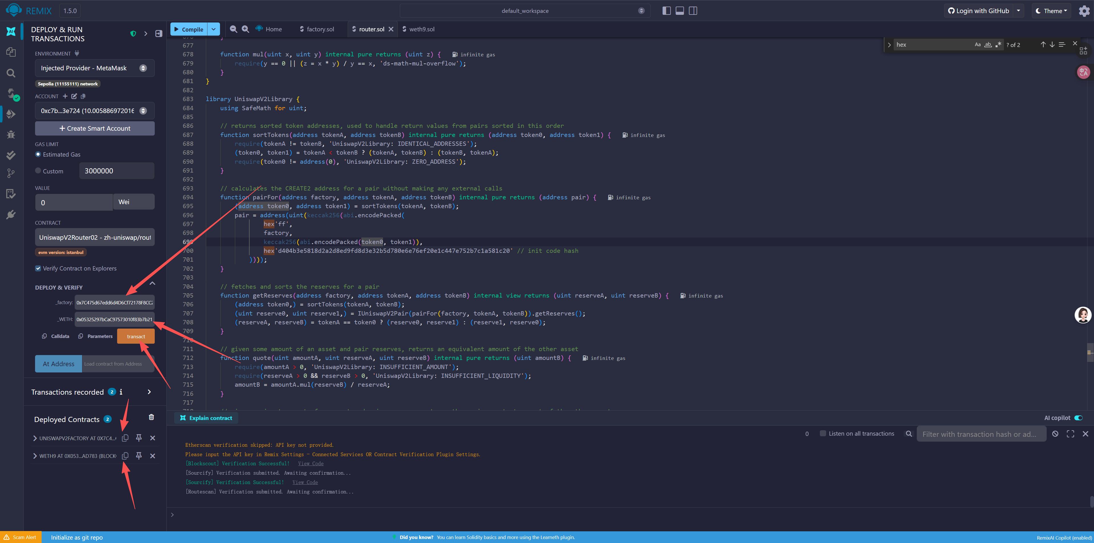Check Listen on all transactions

coord(823,433)
